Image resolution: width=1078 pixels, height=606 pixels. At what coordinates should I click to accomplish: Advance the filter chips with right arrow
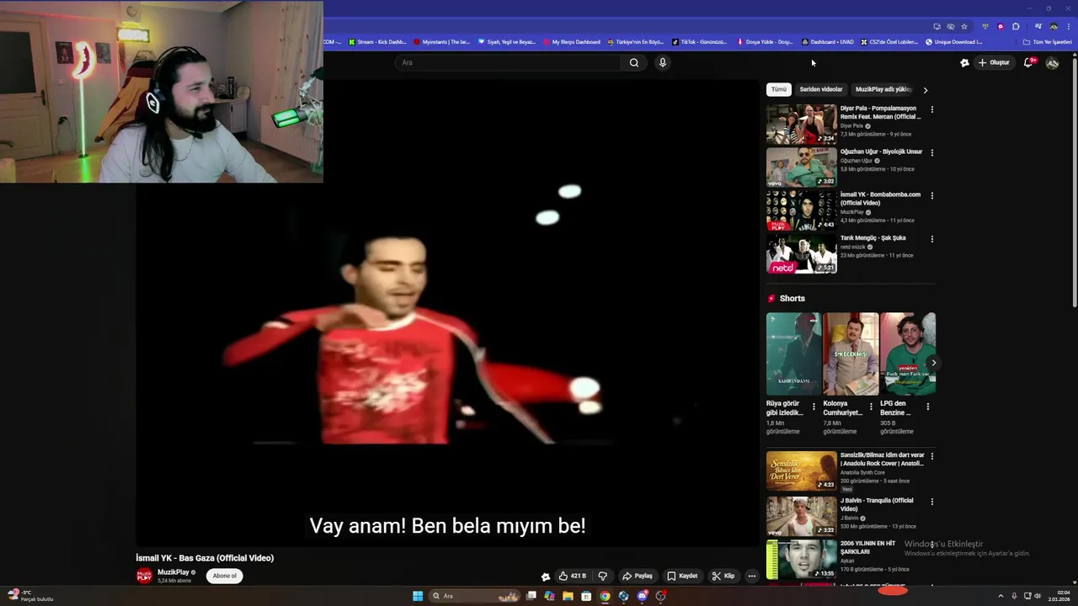(926, 90)
